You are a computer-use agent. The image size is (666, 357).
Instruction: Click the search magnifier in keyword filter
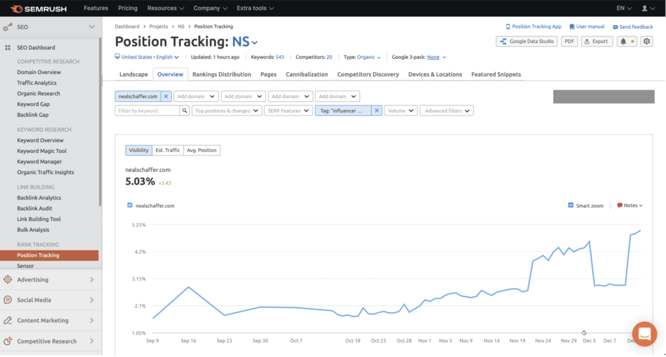point(184,111)
